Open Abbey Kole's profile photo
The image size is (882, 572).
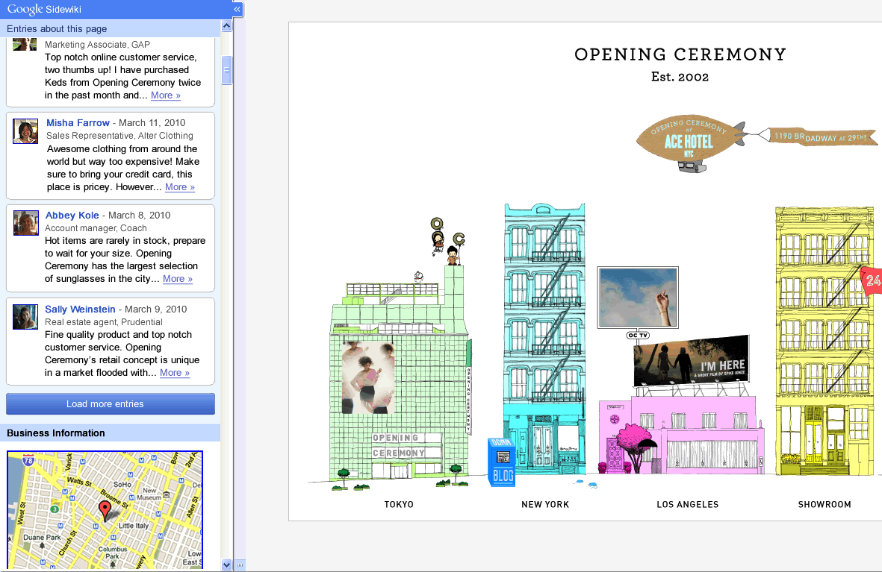pyautogui.click(x=26, y=223)
